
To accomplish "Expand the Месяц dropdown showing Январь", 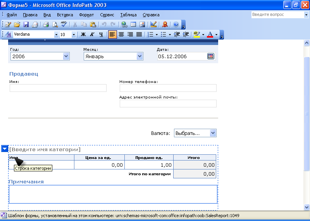I will click(140, 56).
